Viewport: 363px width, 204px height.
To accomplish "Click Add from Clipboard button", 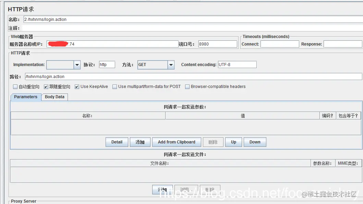I will coord(177,142).
